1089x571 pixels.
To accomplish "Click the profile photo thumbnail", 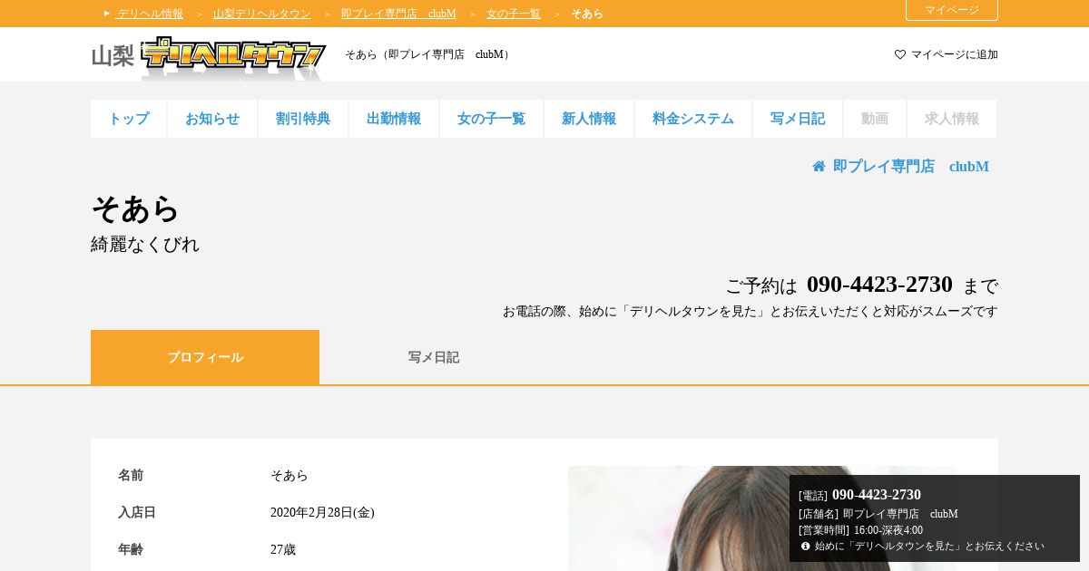I will coord(762,518).
